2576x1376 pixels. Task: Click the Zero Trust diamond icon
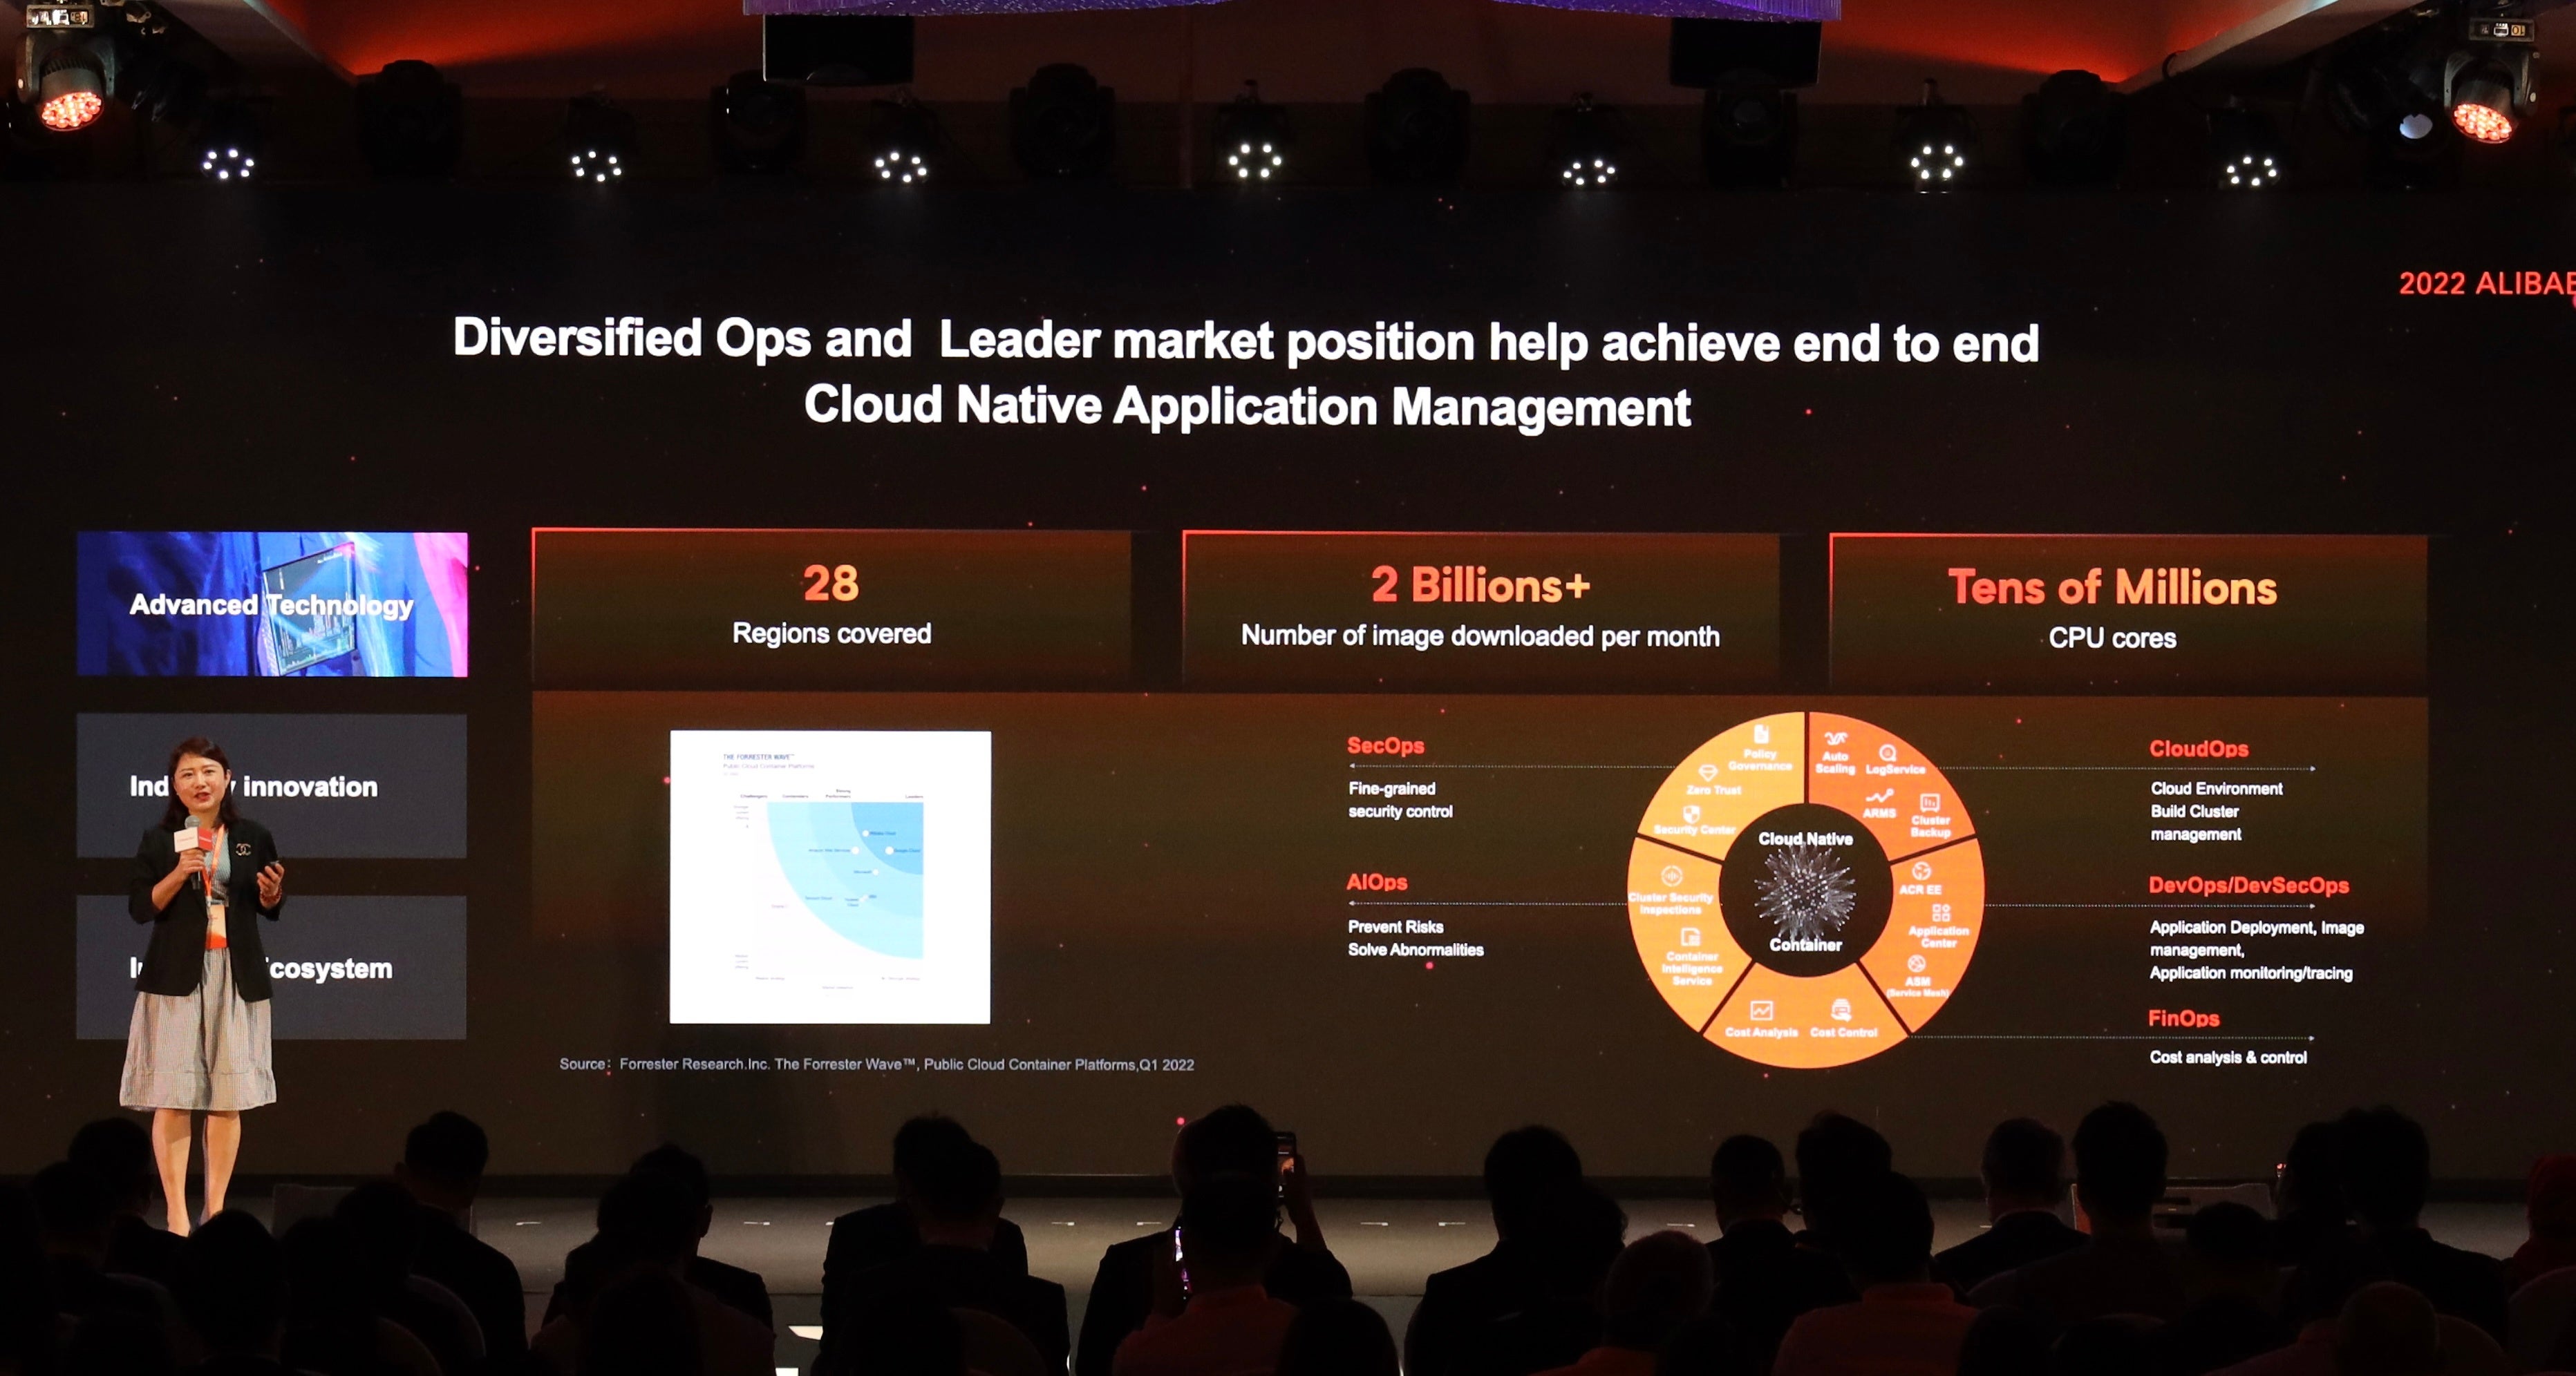click(x=1708, y=772)
